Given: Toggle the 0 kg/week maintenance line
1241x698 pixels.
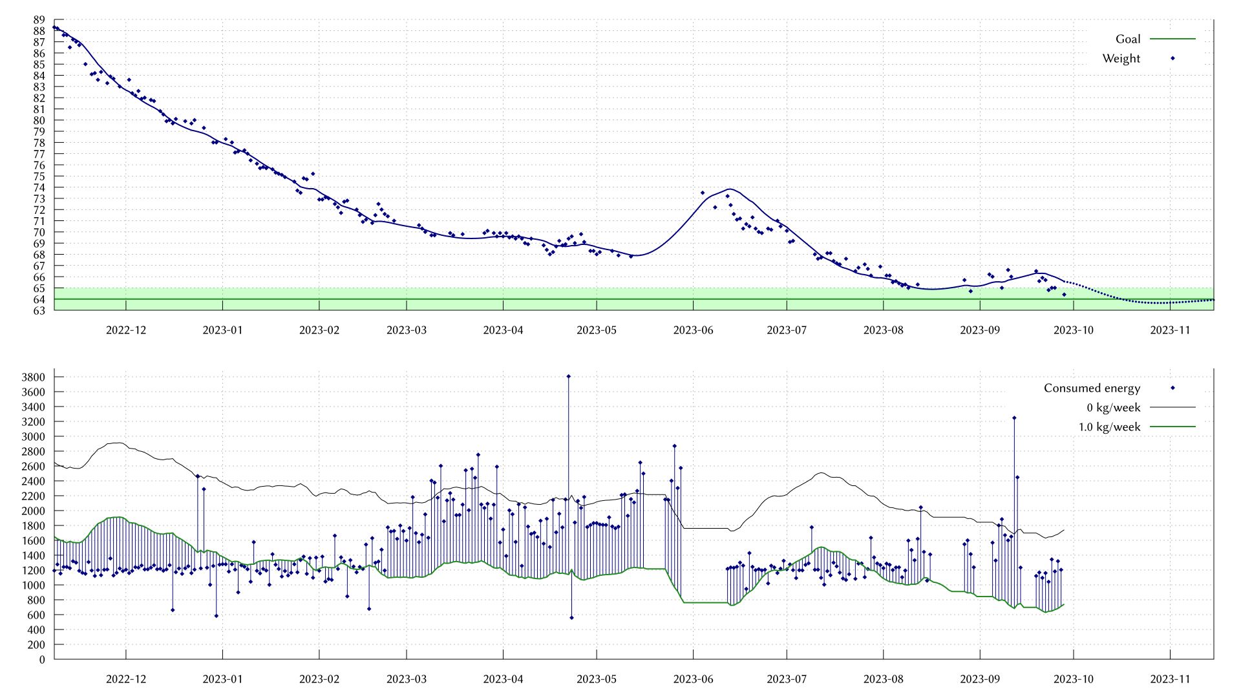Looking at the screenshot, I should tap(1114, 407).
